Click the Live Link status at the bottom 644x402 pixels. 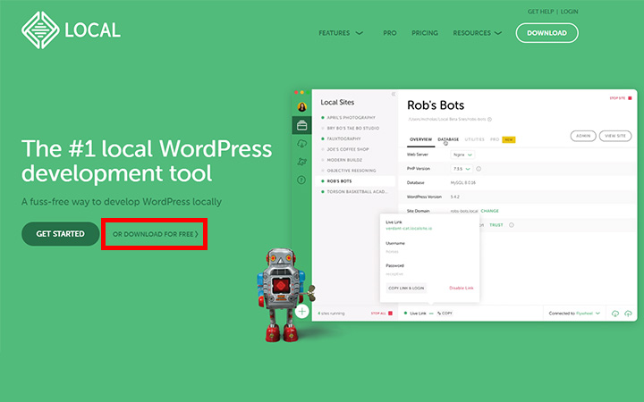(416, 313)
